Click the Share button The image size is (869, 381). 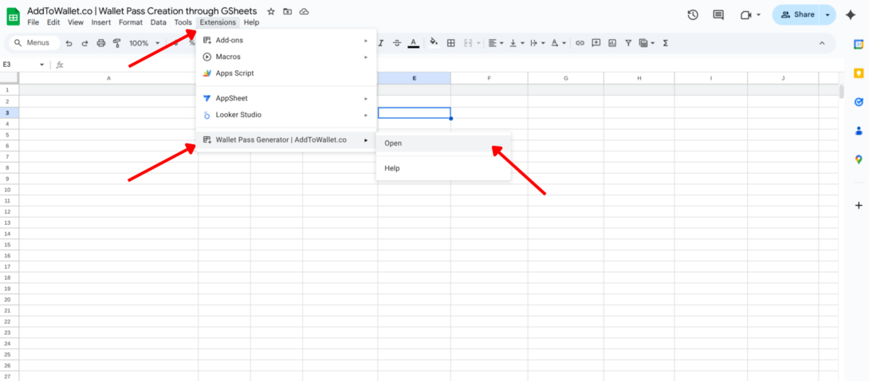coord(797,15)
